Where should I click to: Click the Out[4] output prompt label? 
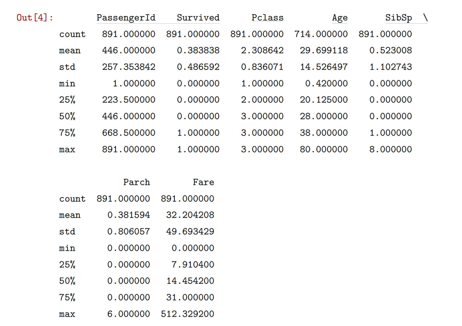[x=35, y=18]
